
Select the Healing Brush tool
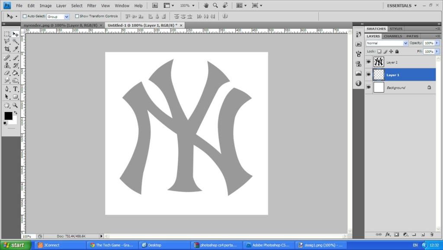click(x=7, y=58)
